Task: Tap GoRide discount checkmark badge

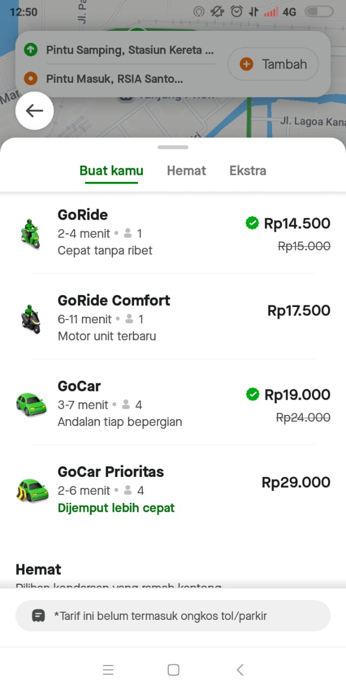Action: coord(252,223)
